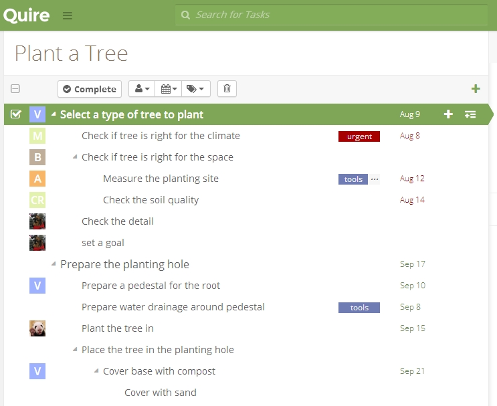The image size is (497, 406).
Task: Open the tags dropdown in toolbar
Action: point(196,89)
